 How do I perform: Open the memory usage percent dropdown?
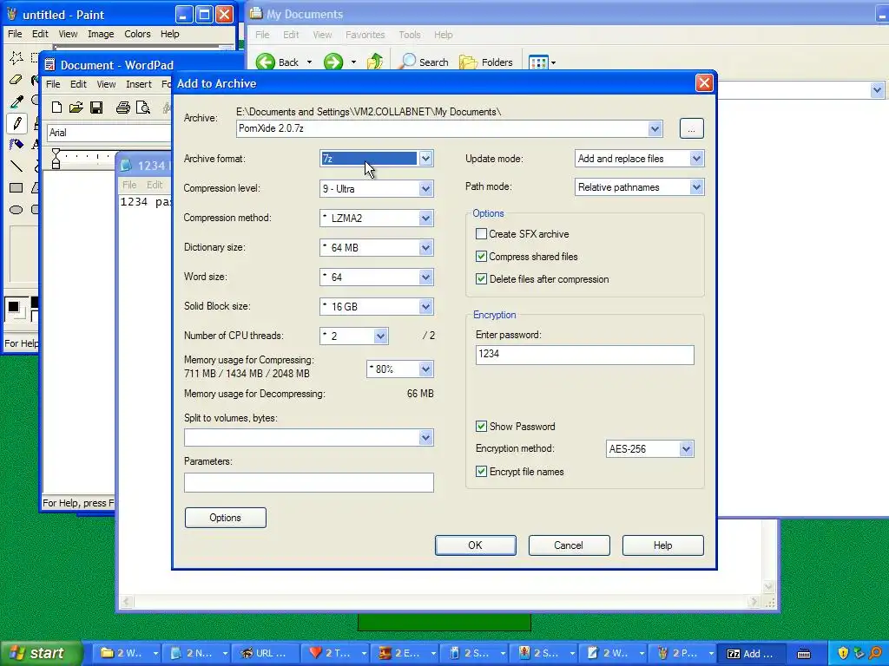pos(425,369)
